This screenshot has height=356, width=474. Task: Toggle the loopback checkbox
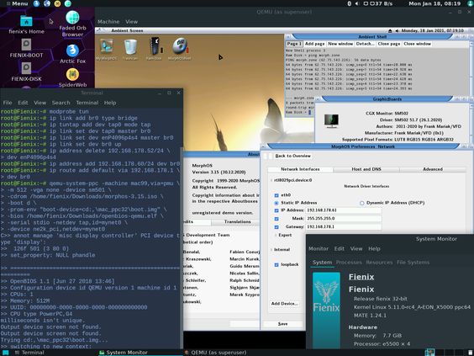[x=276, y=264]
